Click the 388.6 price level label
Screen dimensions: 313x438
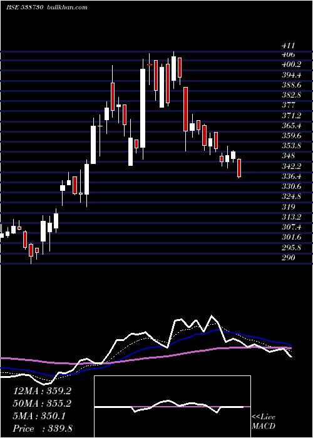click(292, 85)
